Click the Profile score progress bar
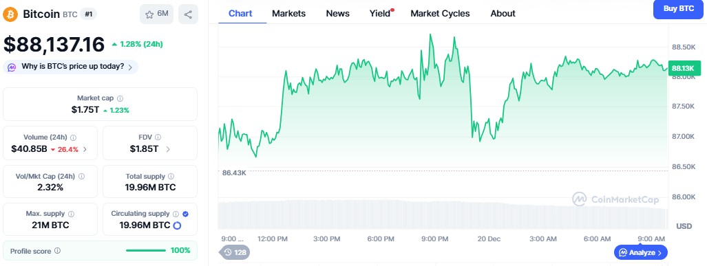The width and height of the screenshot is (707, 266). point(146,251)
